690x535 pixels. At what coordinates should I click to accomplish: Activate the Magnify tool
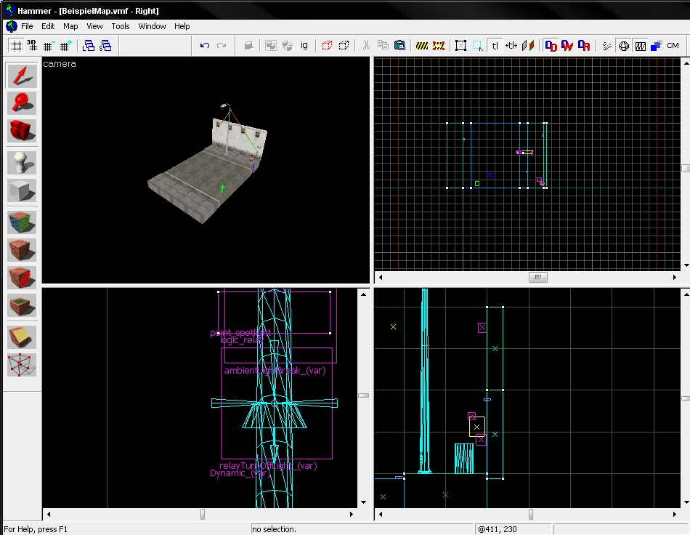[x=22, y=103]
